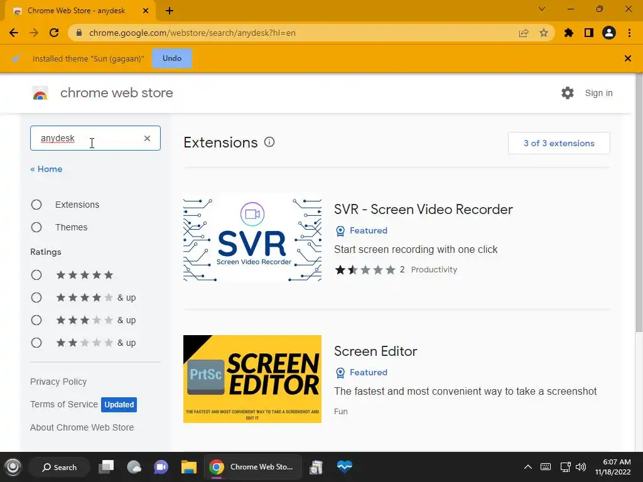
Task: Share this page via share icon
Action: [524, 33]
